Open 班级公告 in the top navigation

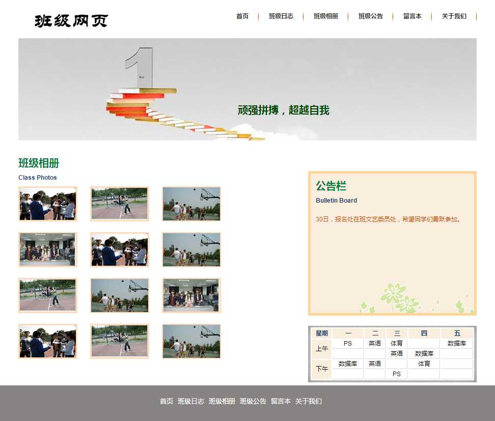pos(371,16)
